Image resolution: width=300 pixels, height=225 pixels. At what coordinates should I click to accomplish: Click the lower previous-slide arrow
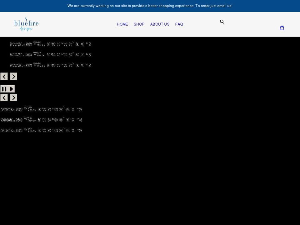pyautogui.click(x=4, y=97)
